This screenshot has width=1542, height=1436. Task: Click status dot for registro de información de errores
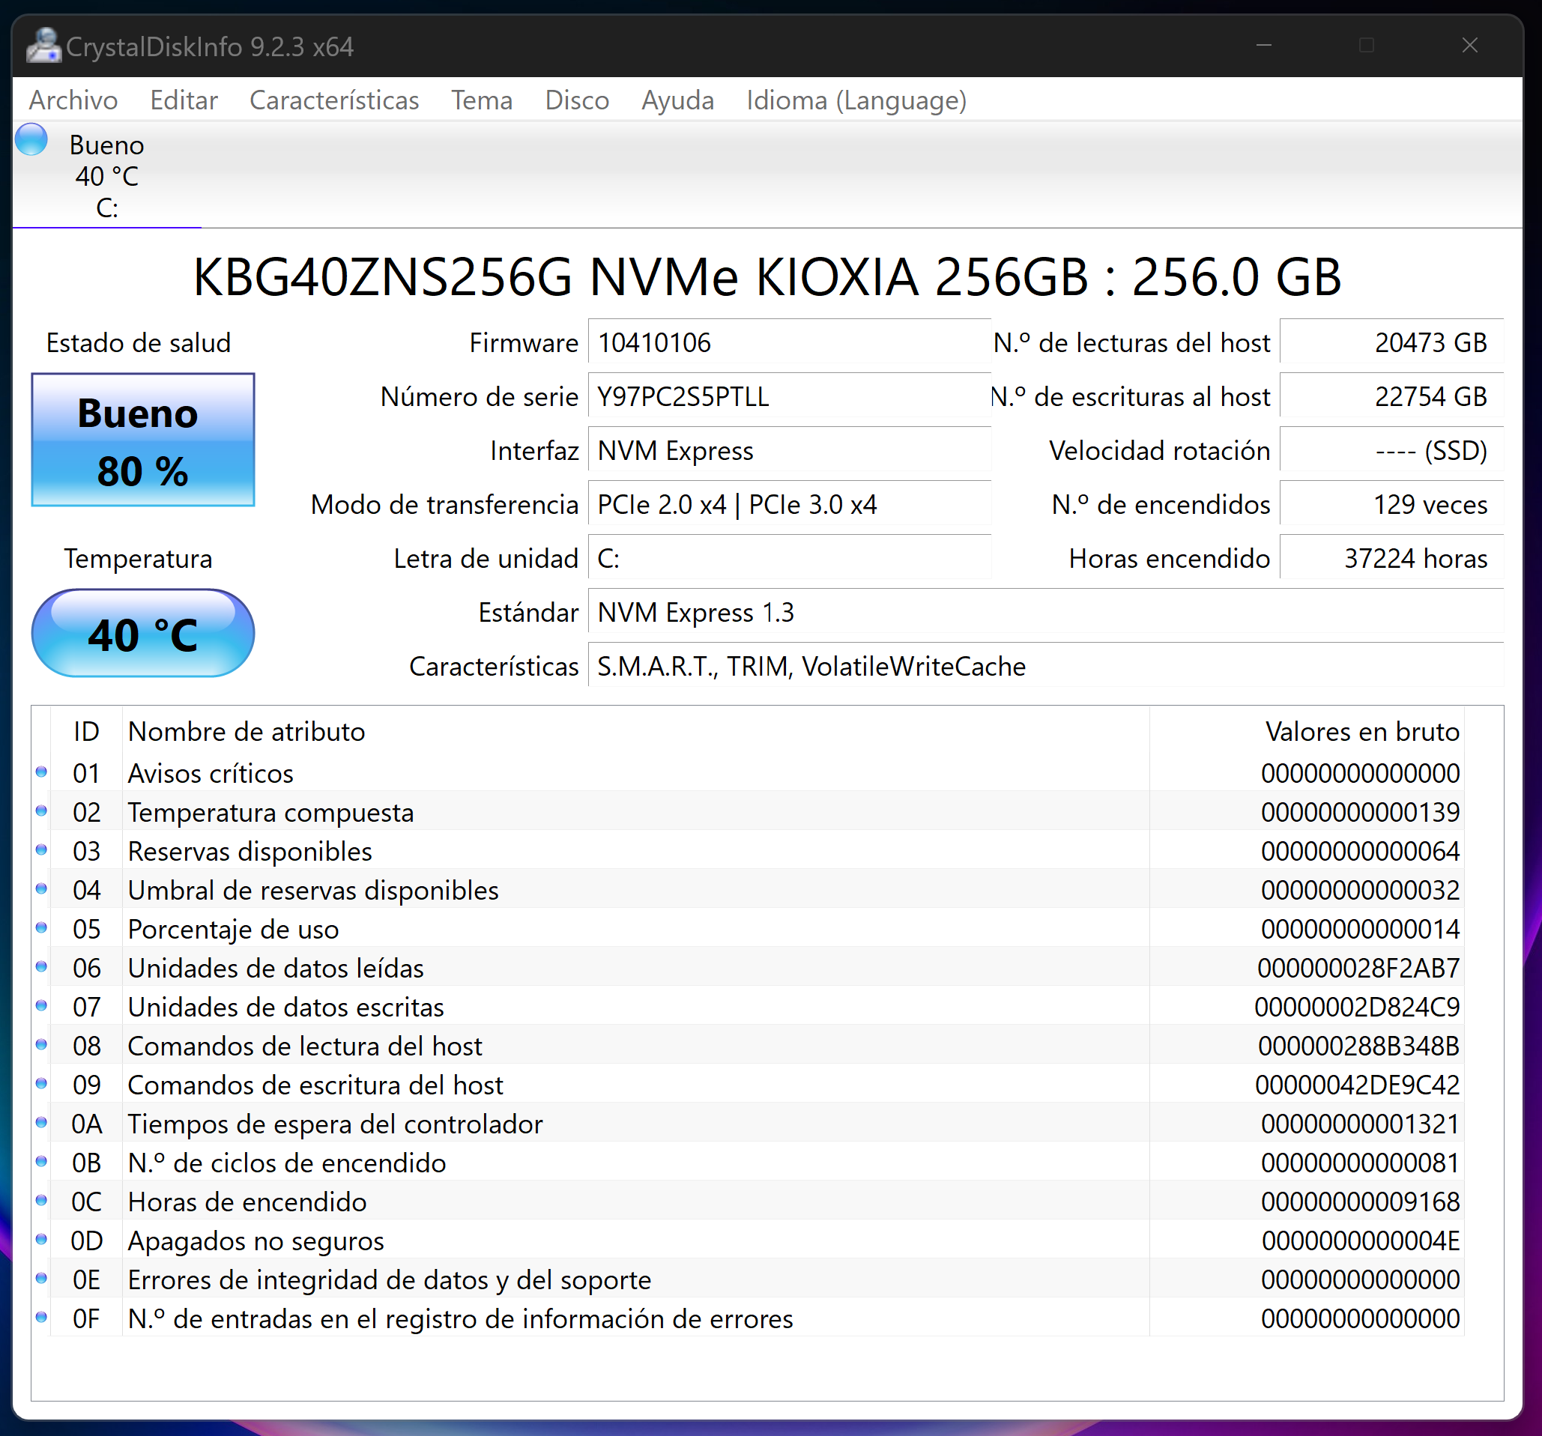coord(42,1318)
